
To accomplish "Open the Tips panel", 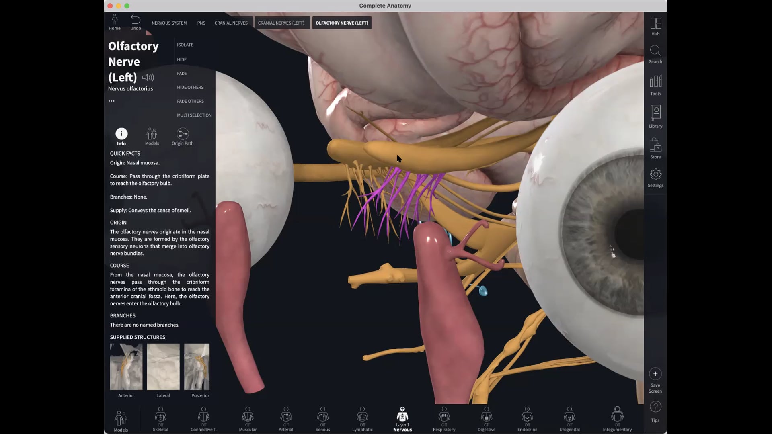I will pyautogui.click(x=655, y=409).
